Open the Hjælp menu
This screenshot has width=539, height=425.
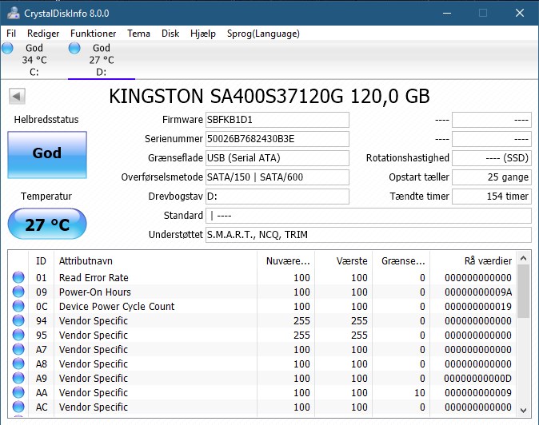point(203,34)
